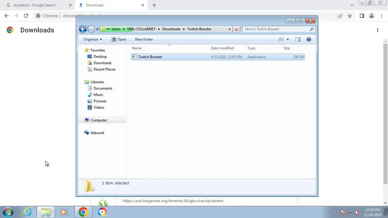Launch Internet Explorer from taskbar
Viewport: 388px width, 218px height.
click(27, 212)
